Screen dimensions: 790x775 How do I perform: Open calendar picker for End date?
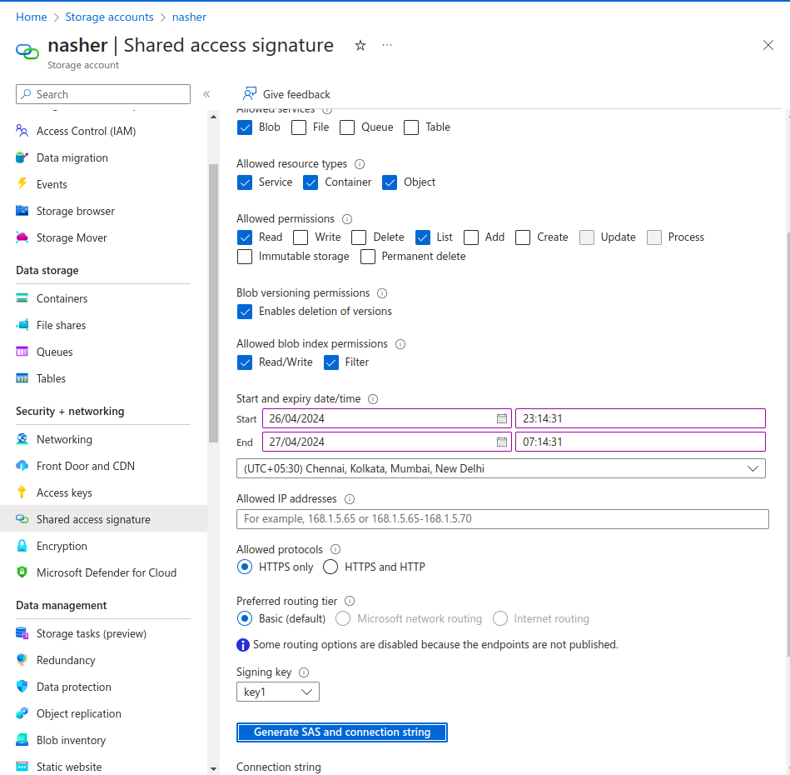coord(502,442)
